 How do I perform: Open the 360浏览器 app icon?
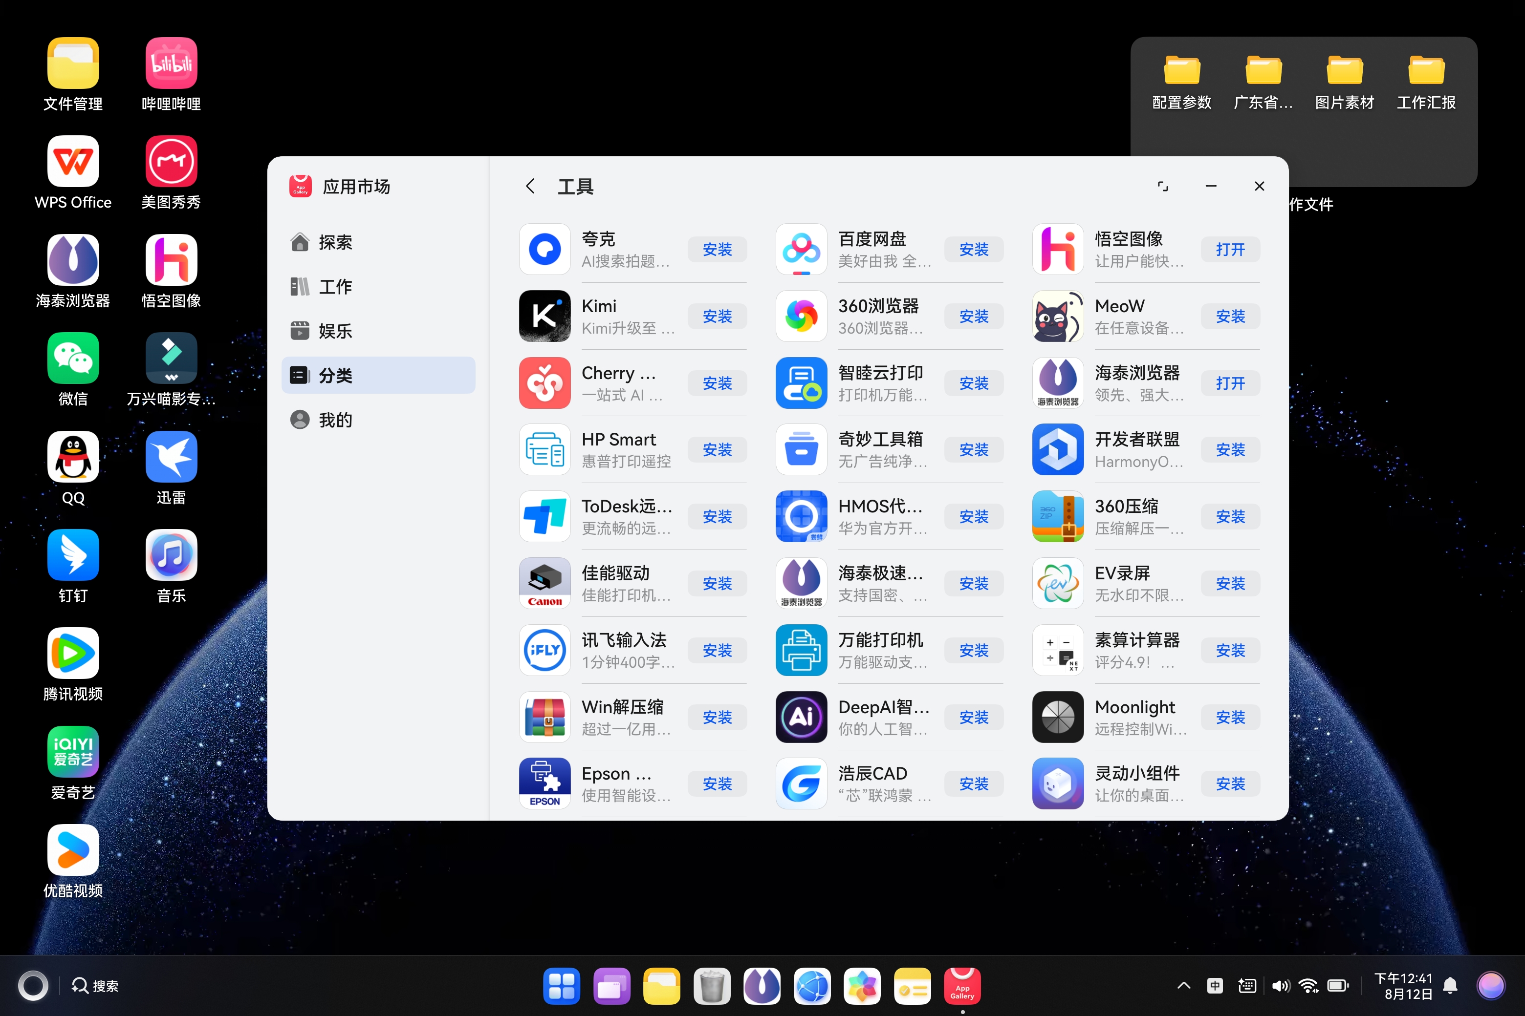click(802, 316)
